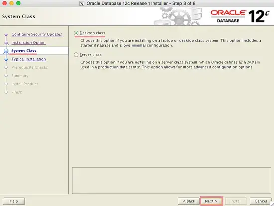This screenshot has width=274, height=206.
Task: Open the Configure Security Updates step
Action: point(37,34)
